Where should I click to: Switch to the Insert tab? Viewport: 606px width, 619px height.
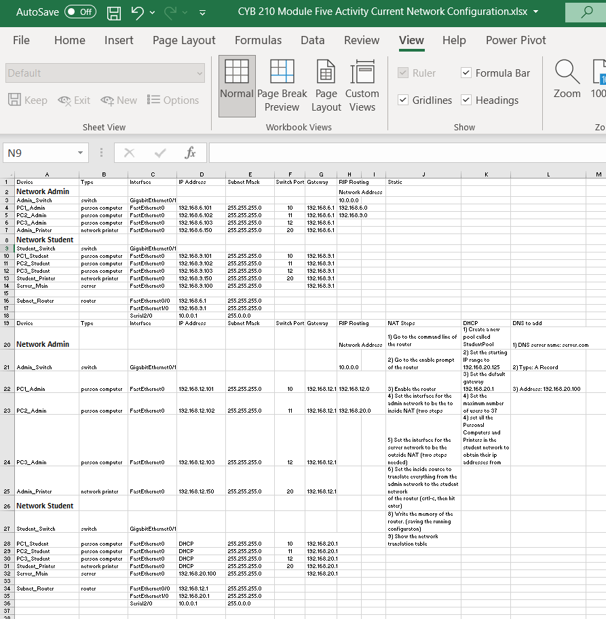[x=119, y=40]
